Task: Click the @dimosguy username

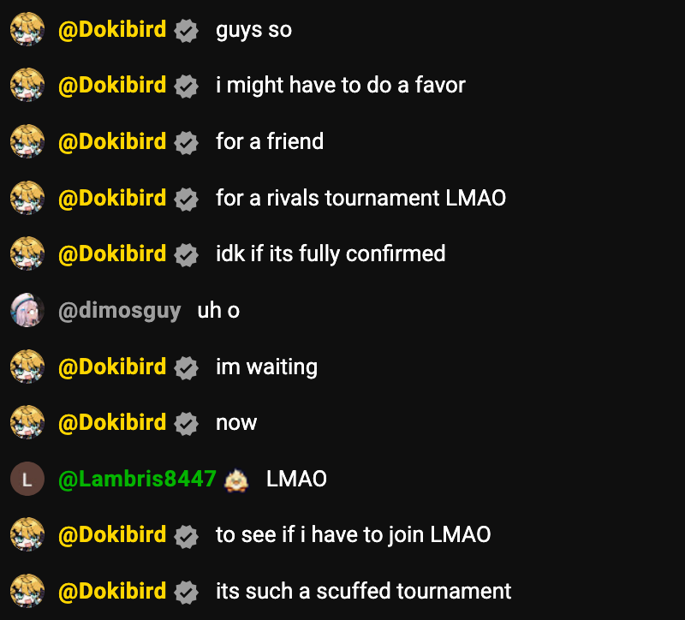Action: (120, 311)
